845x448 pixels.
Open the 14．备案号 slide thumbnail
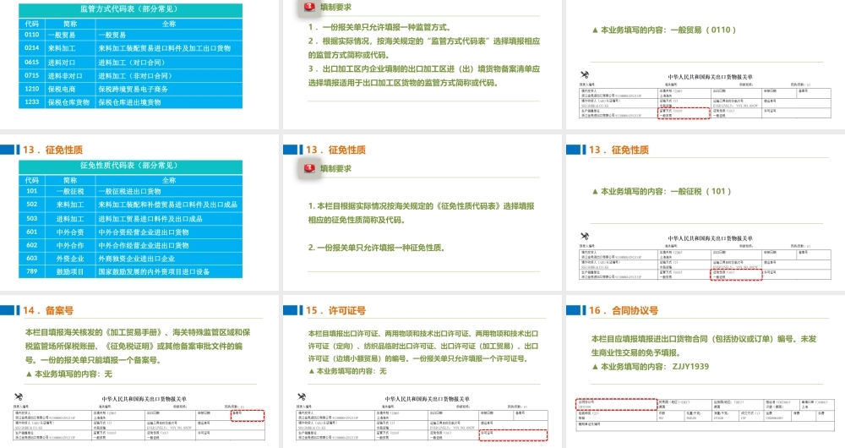coord(139,372)
